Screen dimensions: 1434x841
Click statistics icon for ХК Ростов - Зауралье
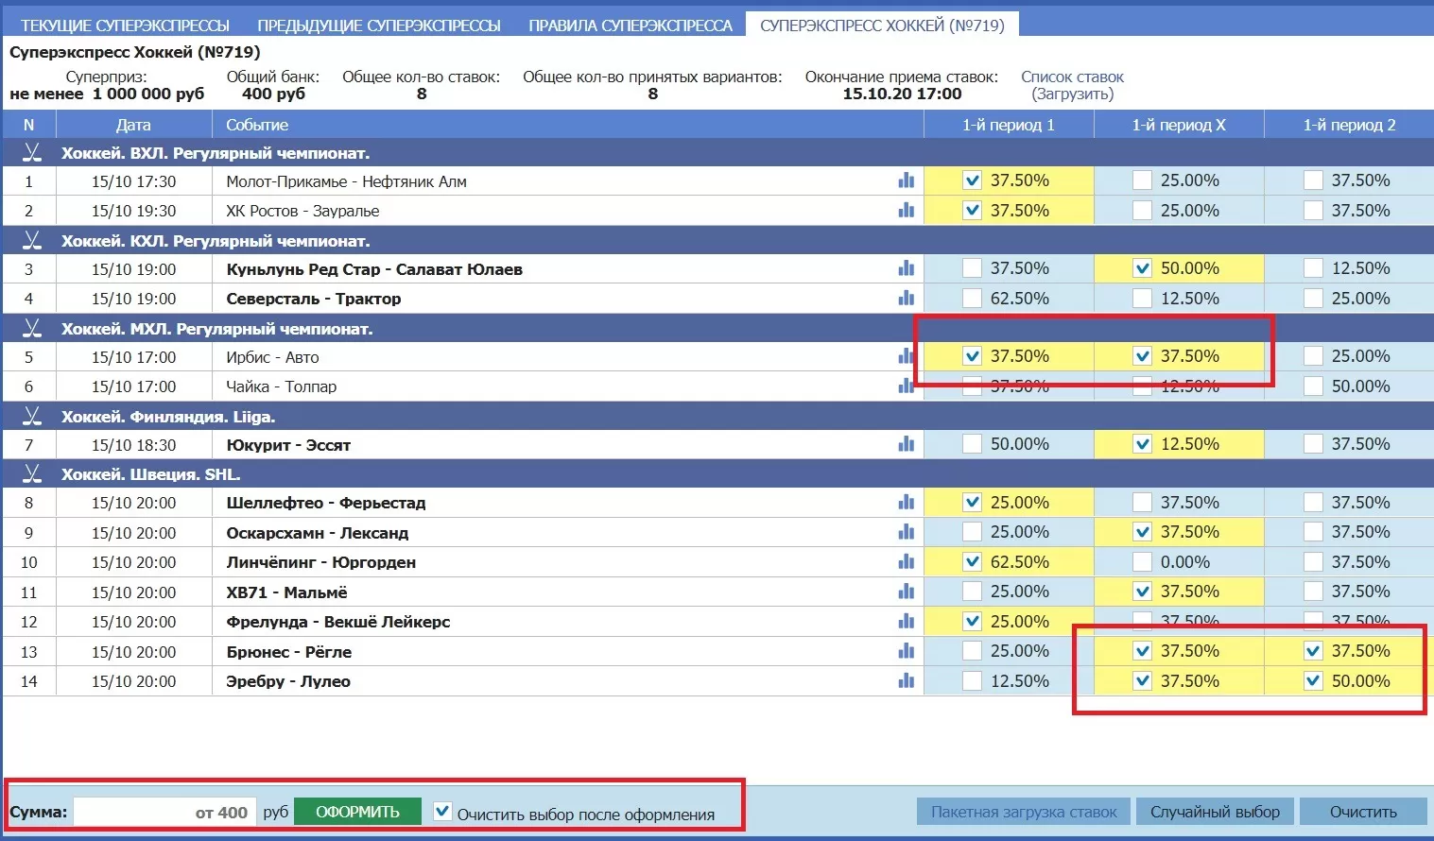tap(906, 210)
